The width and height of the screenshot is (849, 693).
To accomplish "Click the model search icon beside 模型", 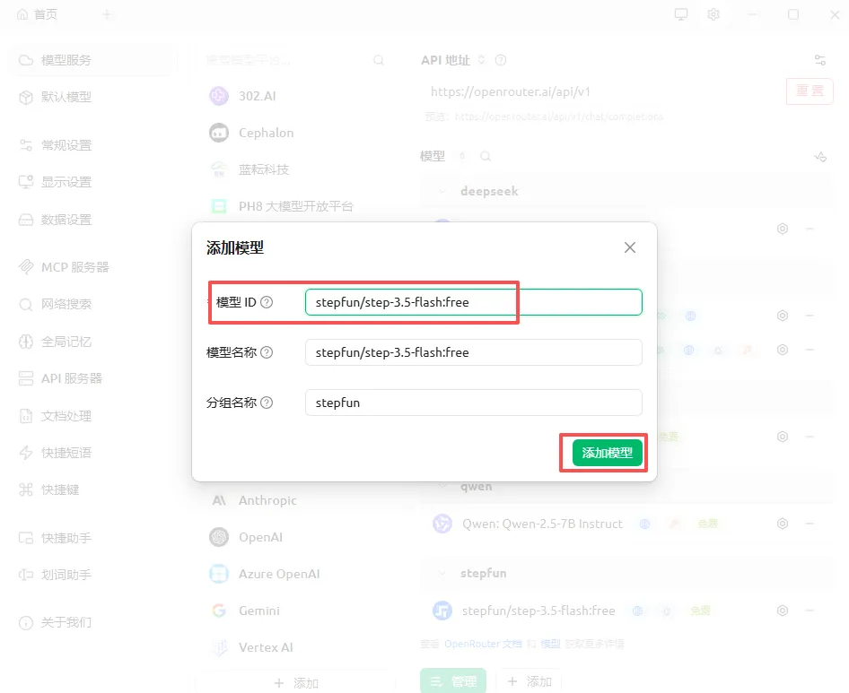I will point(486,156).
